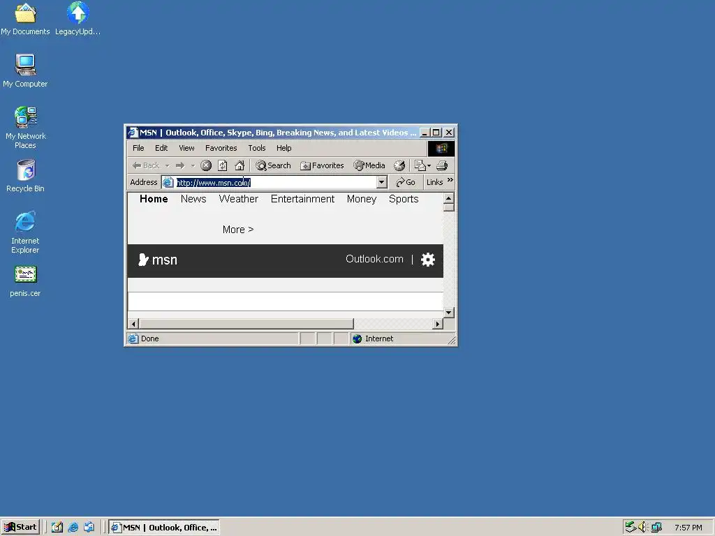Select the .cer certificate file on desktop
This screenshot has height=536, width=715.
25,281
